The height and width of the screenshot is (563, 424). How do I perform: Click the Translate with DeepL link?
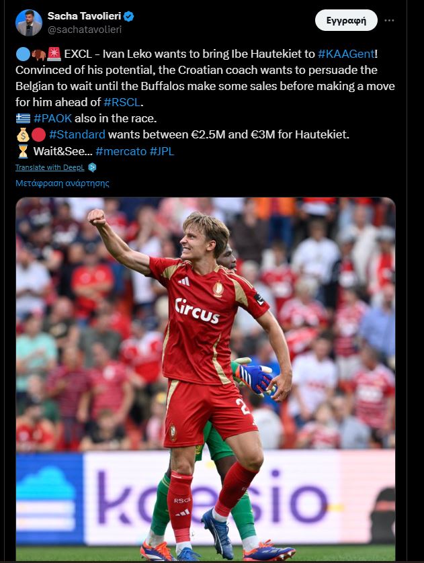pyautogui.click(x=50, y=167)
